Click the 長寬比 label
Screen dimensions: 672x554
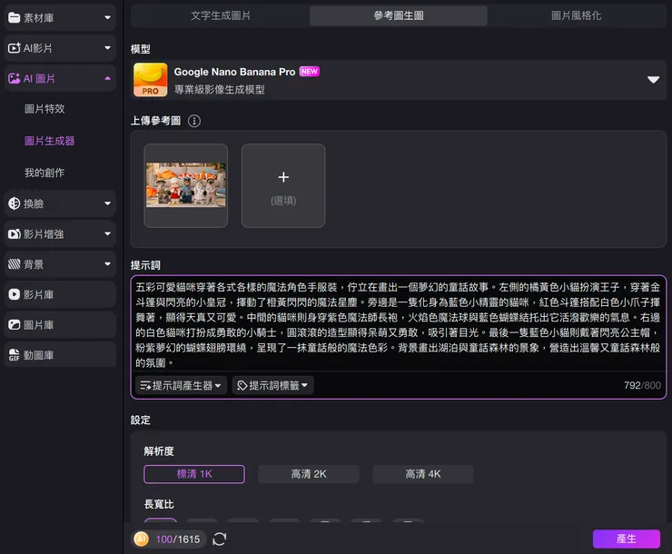coord(159,504)
